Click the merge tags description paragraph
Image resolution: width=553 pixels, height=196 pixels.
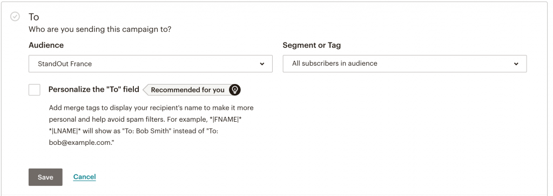point(151,125)
